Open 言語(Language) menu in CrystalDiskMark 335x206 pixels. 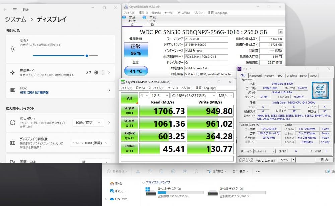coord(206,88)
